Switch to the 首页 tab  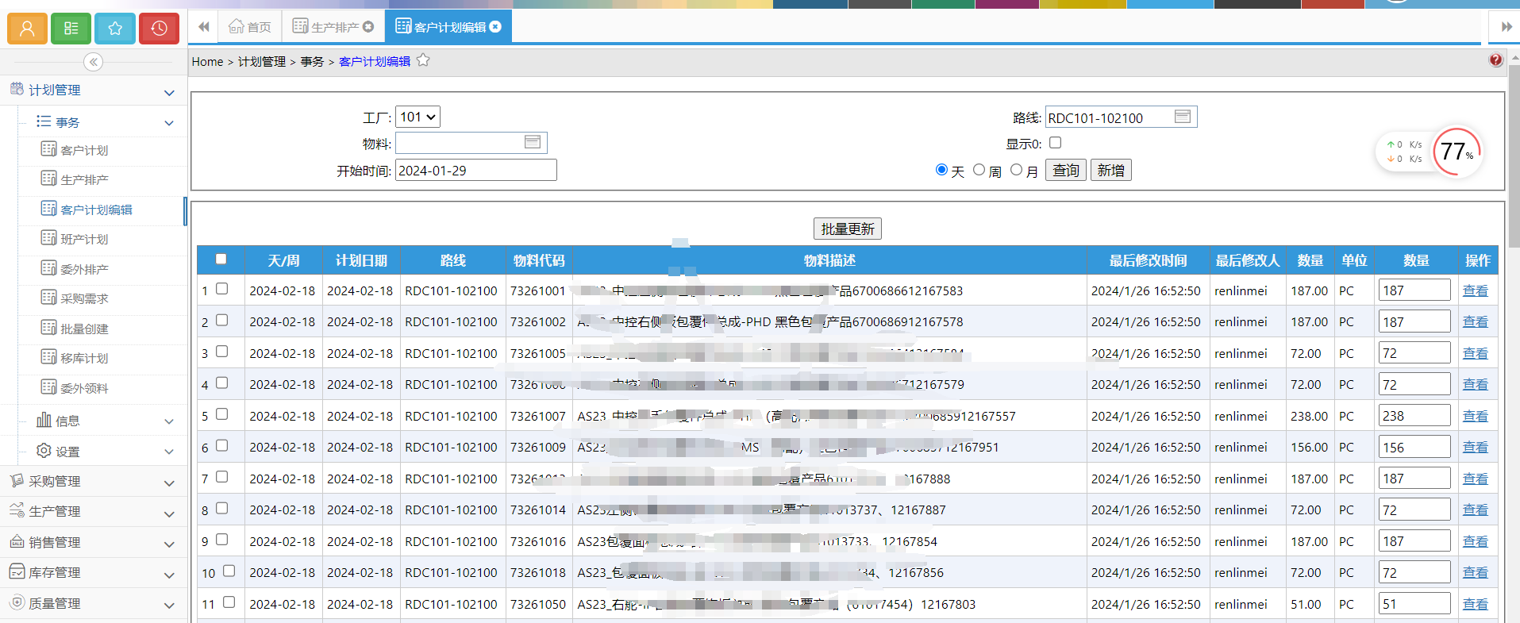(x=250, y=27)
